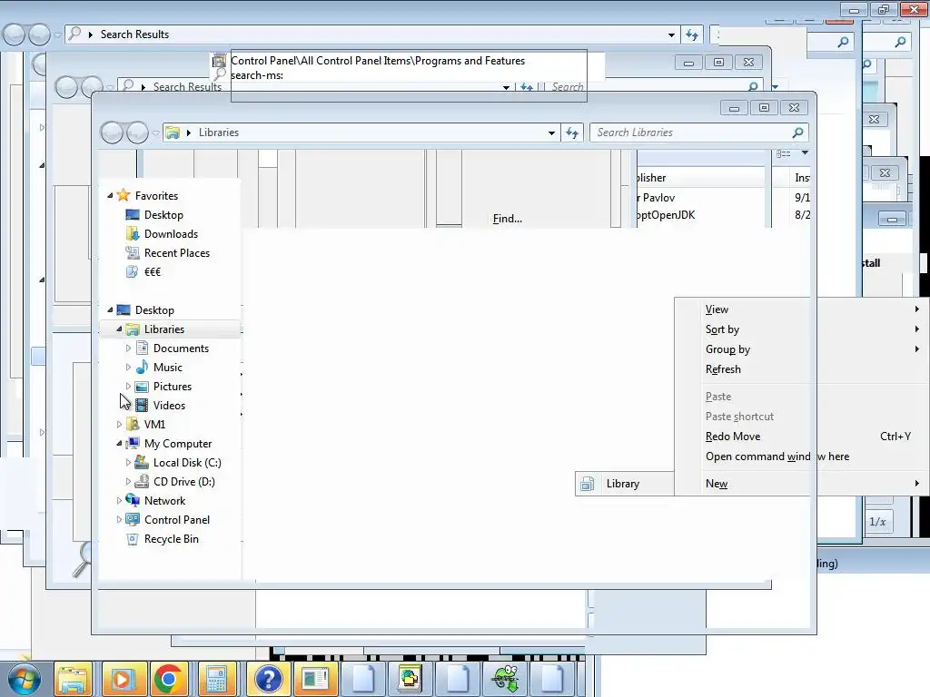Image resolution: width=930 pixels, height=697 pixels.
Task: Open the New submenu in context menu
Action: point(804,484)
